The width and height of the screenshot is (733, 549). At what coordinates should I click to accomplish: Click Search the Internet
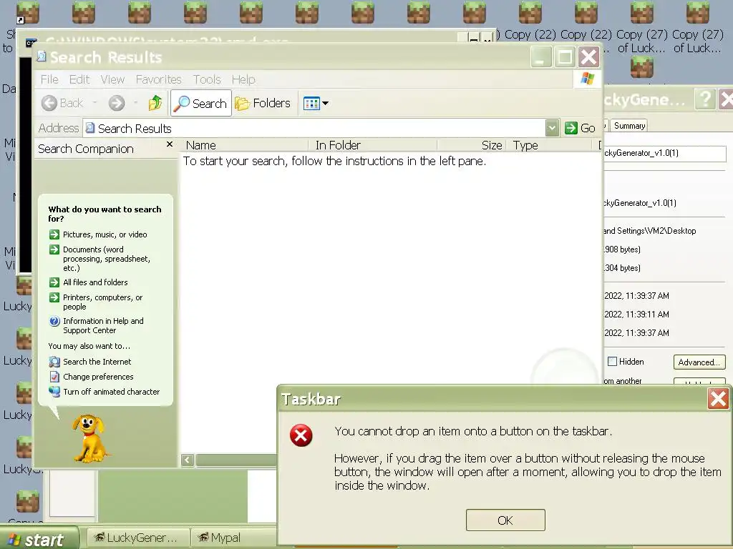97,361
